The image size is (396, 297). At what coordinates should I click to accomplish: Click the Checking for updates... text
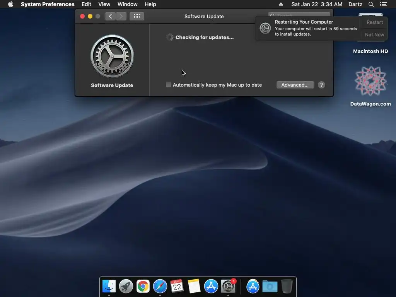pos(204,38)
